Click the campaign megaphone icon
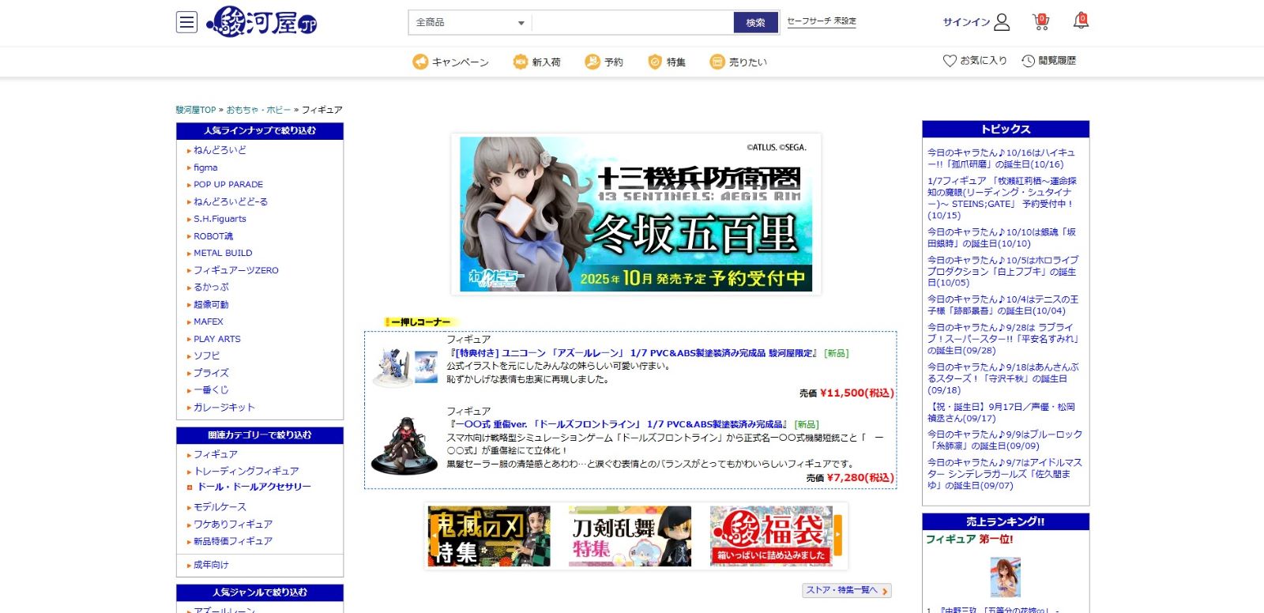 (420, 62)
